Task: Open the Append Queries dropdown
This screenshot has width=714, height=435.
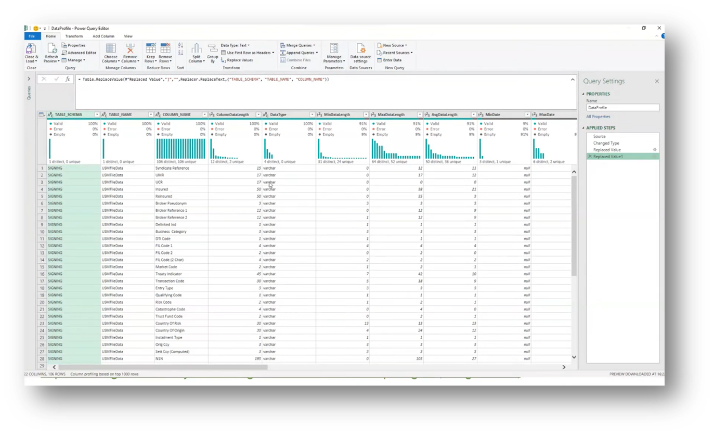Action: coord(298,53)
